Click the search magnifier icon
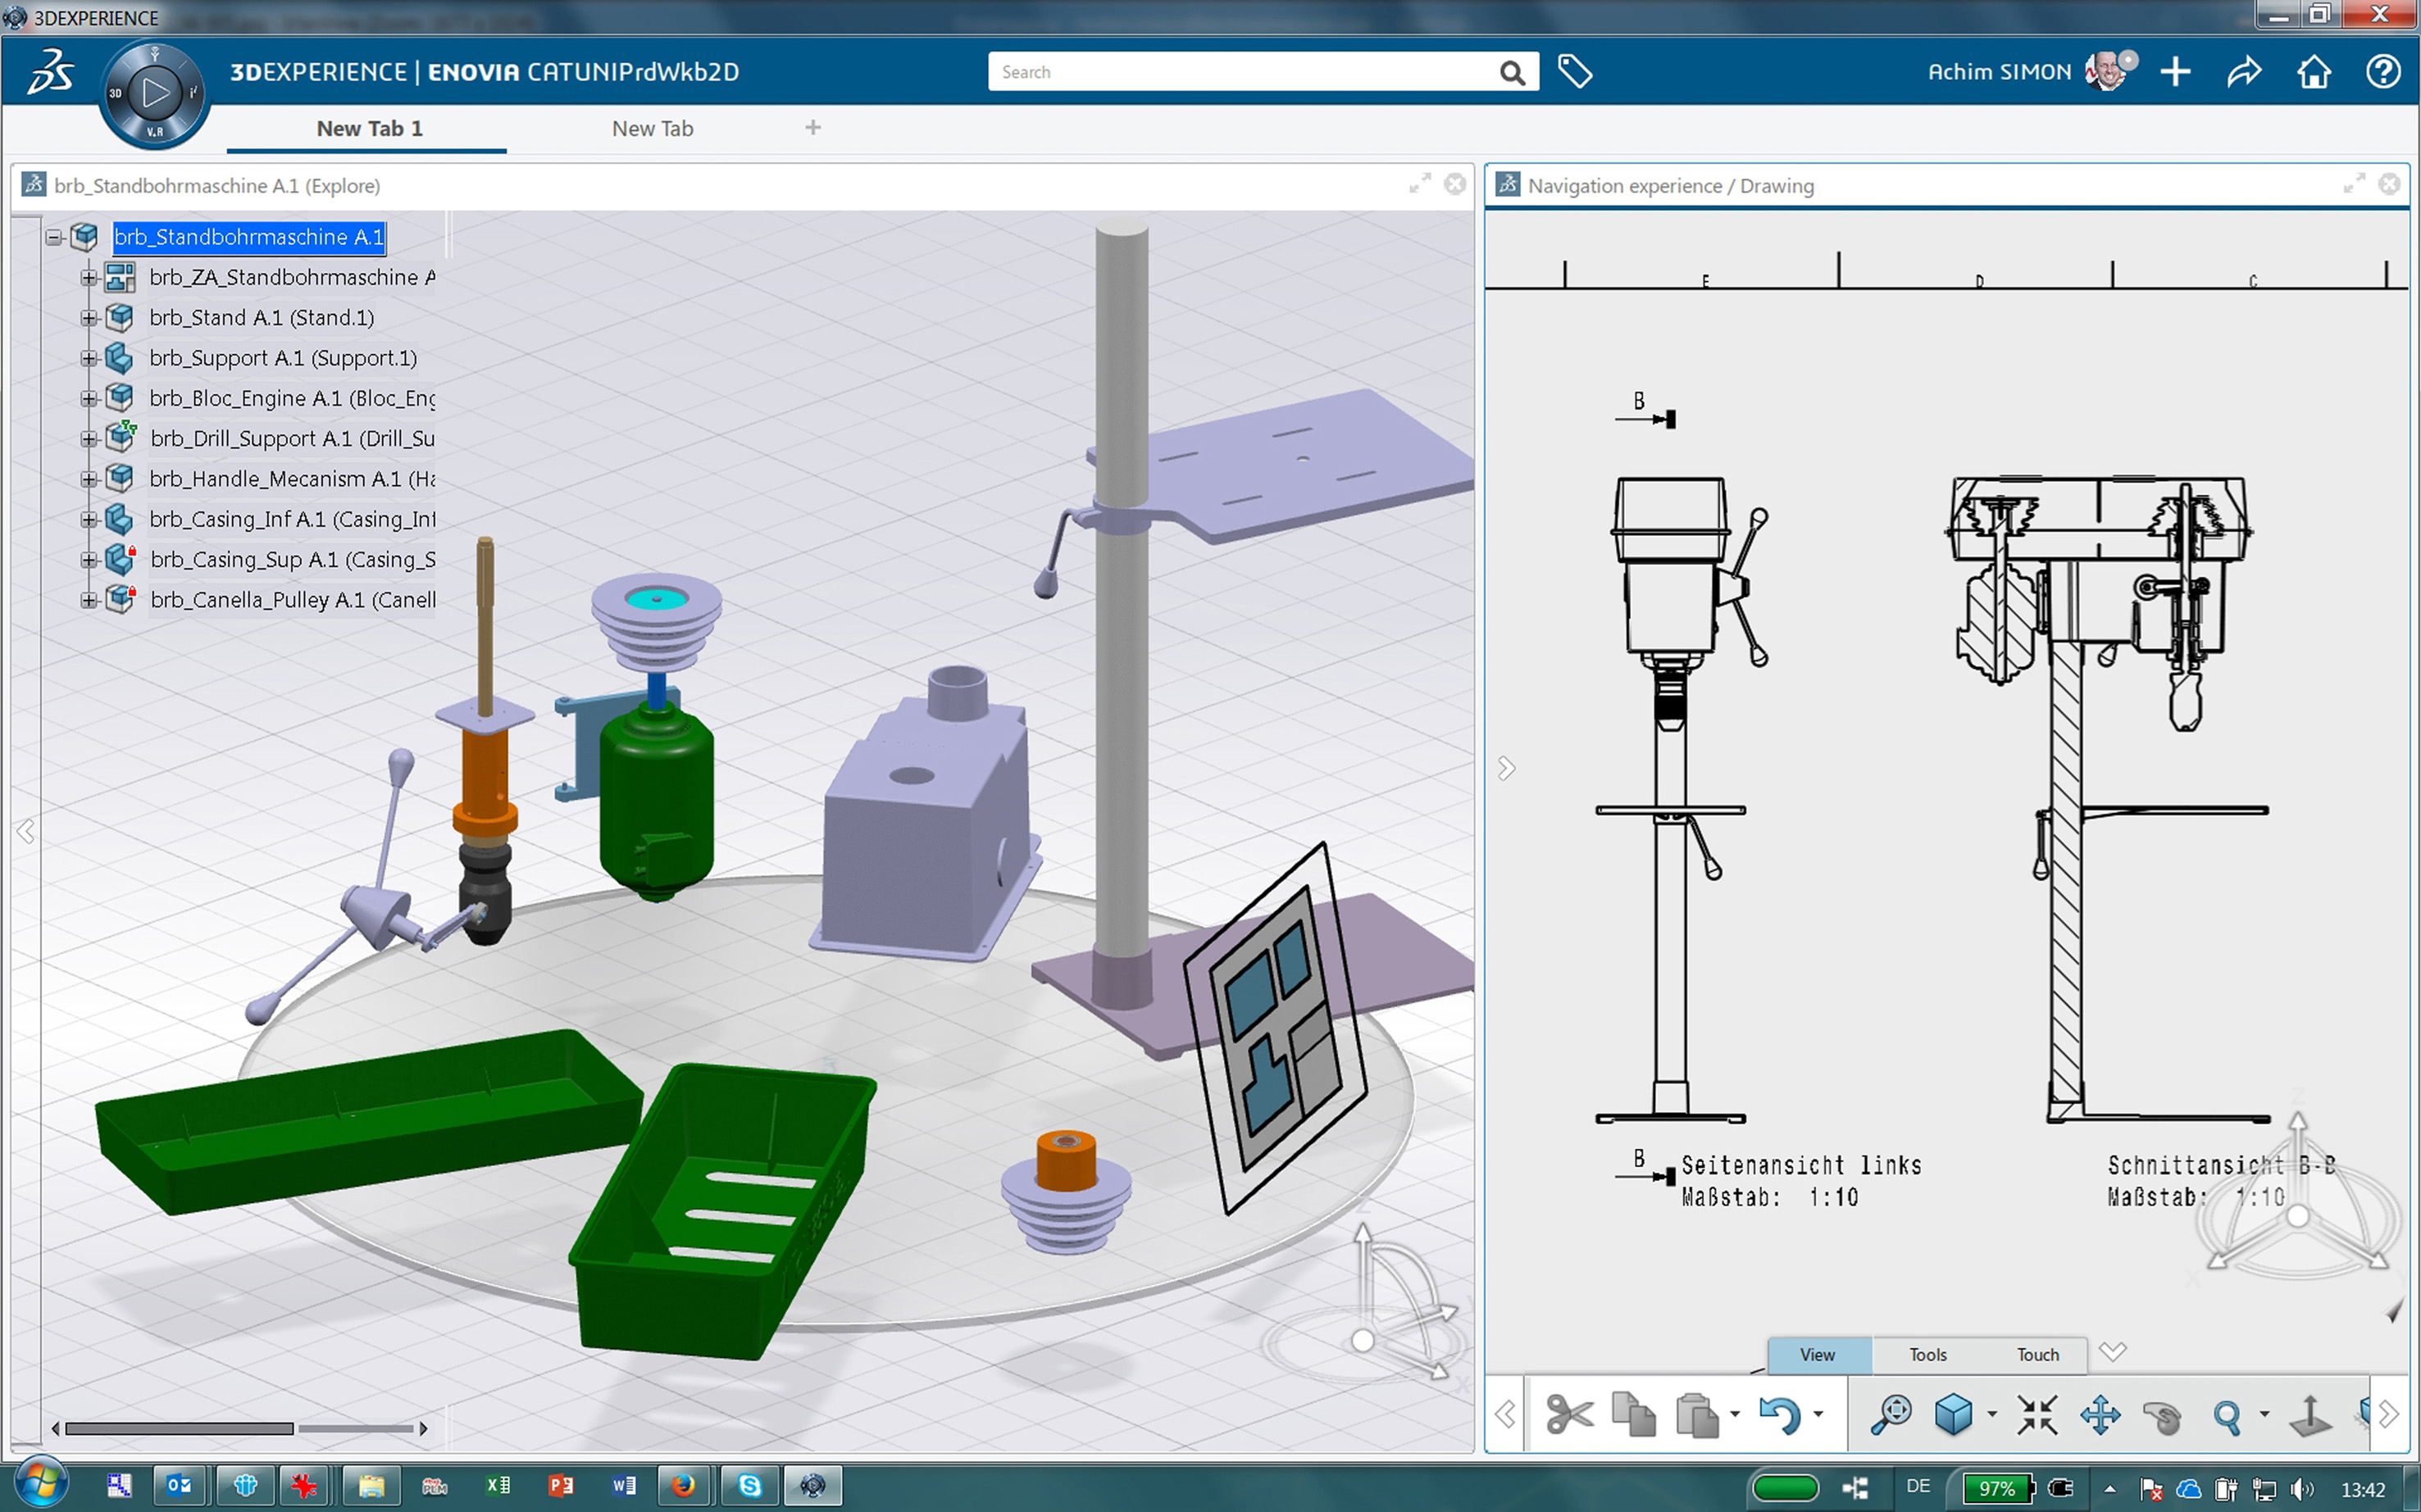Image resolution: width=2421 pixels, height=1512 pixels. pyautogui.click(x=1512, y=72)
